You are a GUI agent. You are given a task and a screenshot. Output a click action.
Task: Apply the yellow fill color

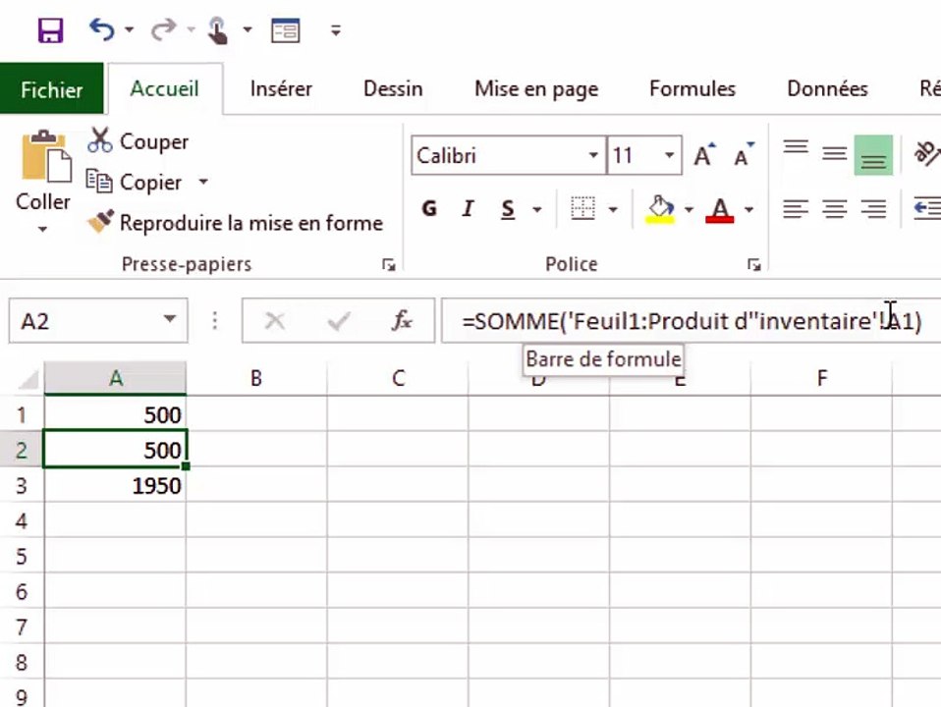pyautogui.click(x=660, y=209)
